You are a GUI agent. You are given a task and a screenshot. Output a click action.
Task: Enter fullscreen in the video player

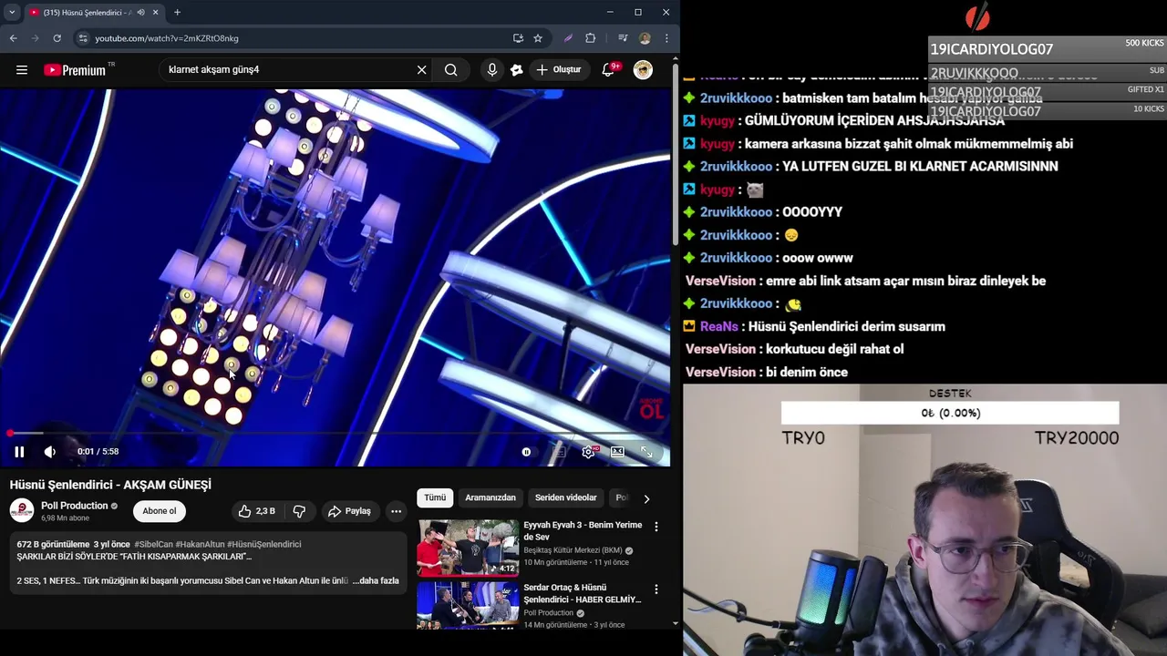[646, 451]
